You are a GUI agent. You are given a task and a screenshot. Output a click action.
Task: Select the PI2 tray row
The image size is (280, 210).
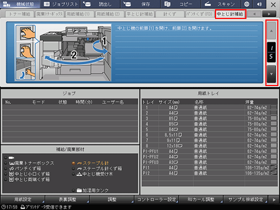coord(210,173)
